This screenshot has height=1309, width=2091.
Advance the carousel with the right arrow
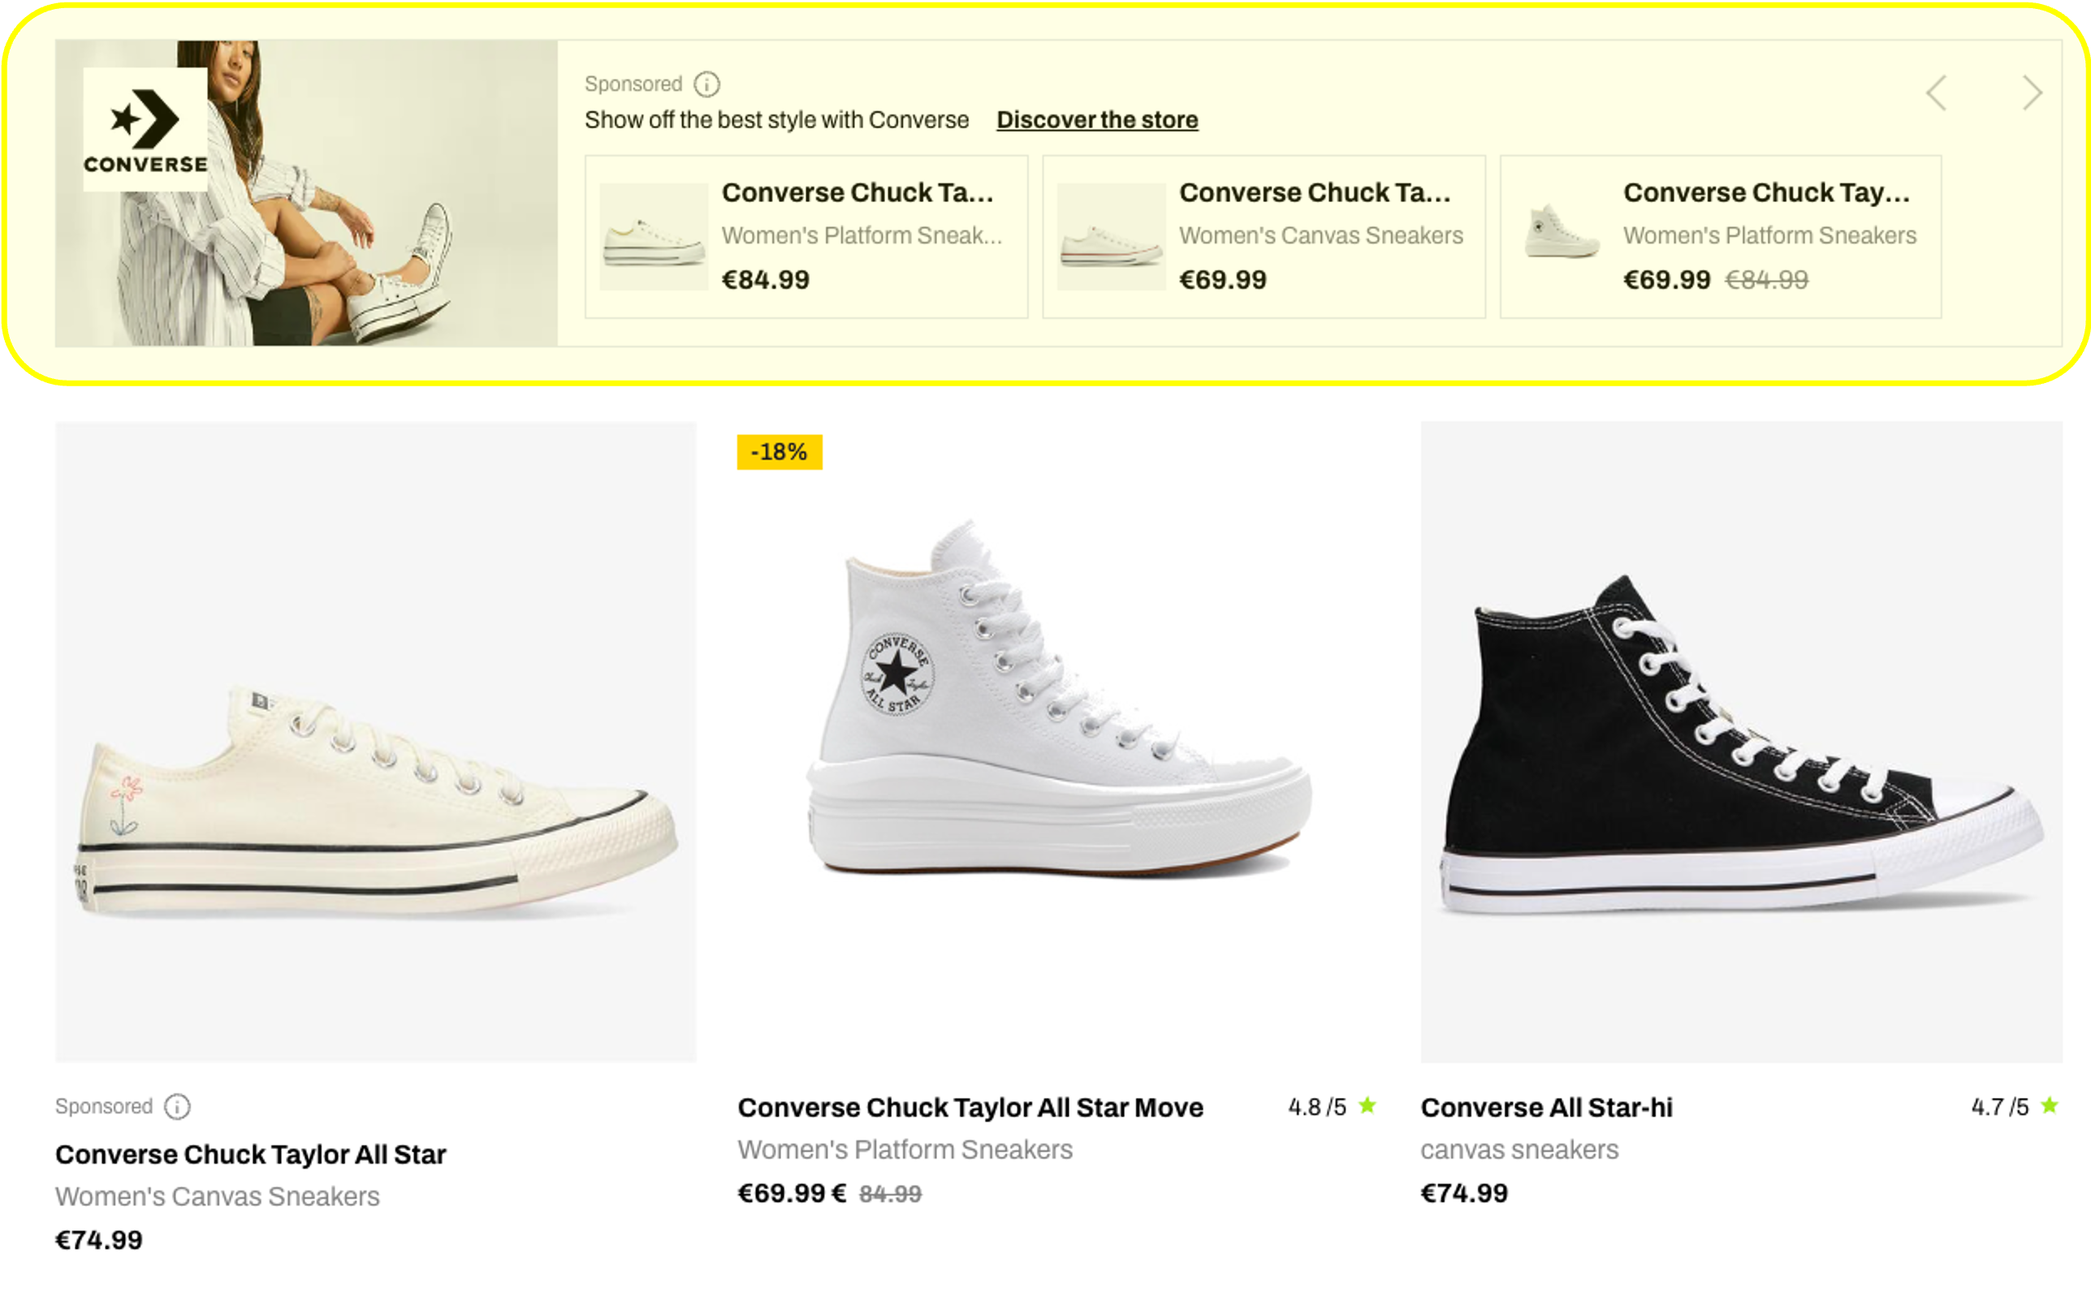[2031, 93]
